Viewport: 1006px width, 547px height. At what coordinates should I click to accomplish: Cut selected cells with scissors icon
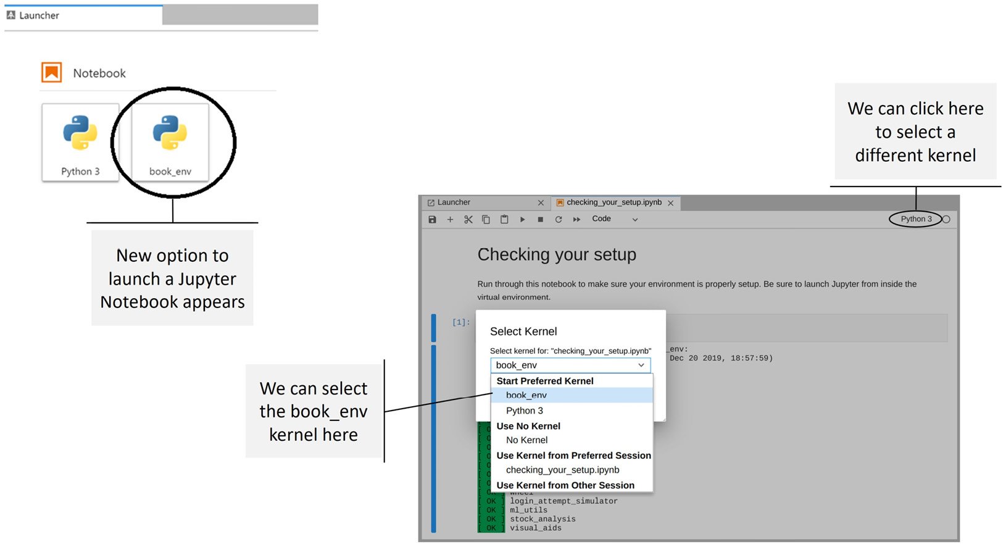pos(468,219)
